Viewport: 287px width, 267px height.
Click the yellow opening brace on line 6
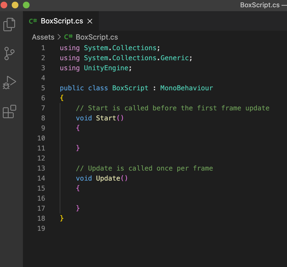pyautogui.click(x=62, y=98)
